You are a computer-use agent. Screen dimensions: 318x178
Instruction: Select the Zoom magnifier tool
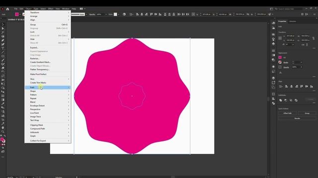point(2,132)
